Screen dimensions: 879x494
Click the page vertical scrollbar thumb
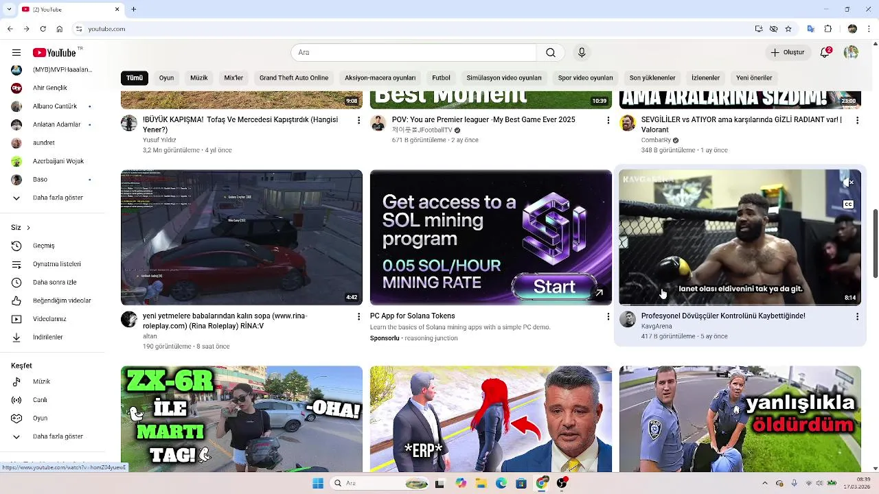point(876,244)
